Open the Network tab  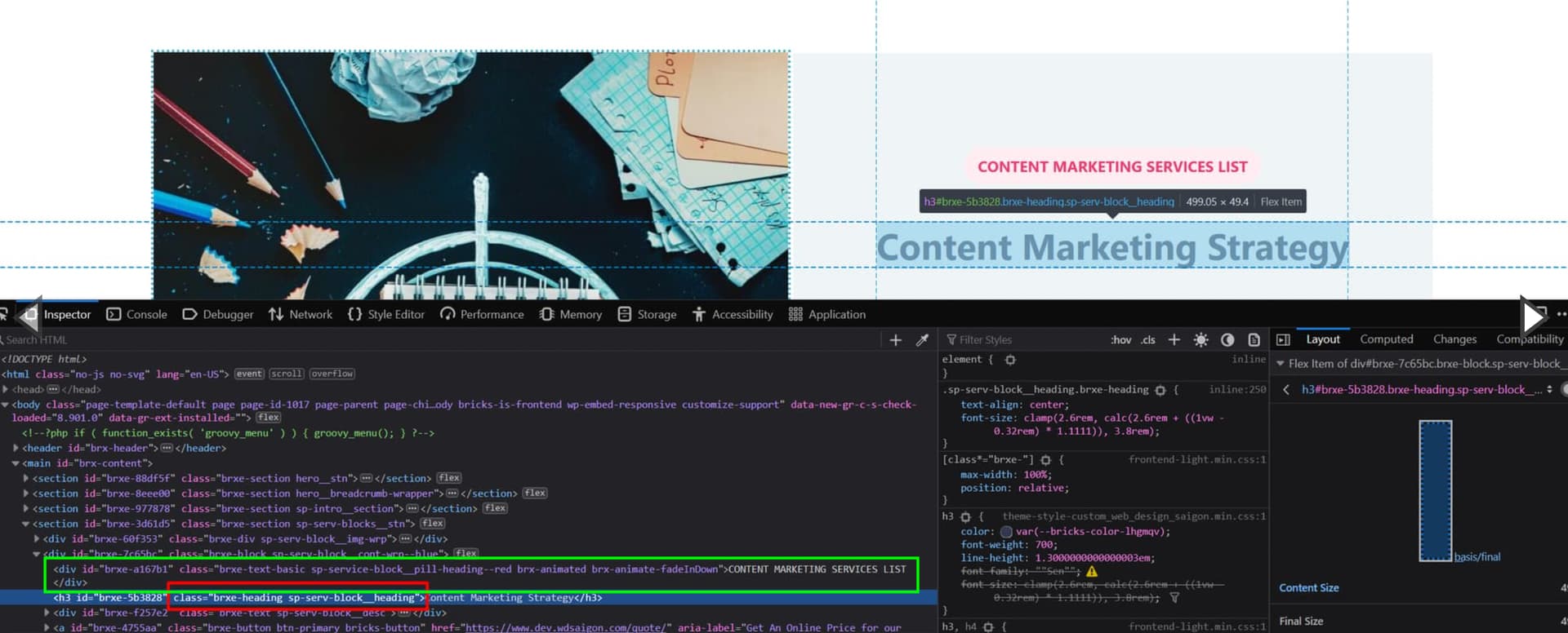[301, 314]
